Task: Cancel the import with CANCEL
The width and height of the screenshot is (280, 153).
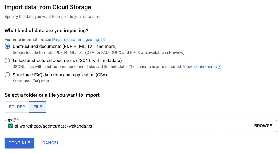Action: 51,143
